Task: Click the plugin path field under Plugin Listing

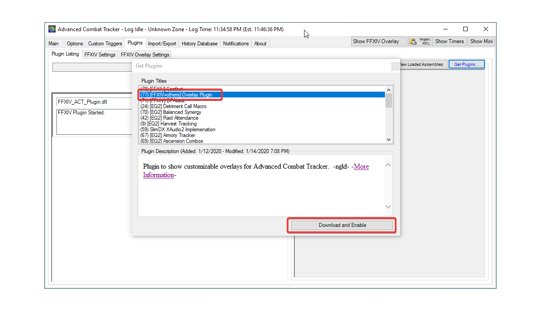Action: click(x=92, y=67)
